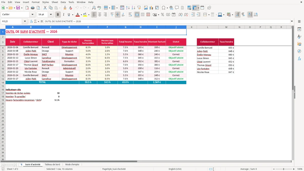Toggle Center Vertically alignment

click(118, 15)
